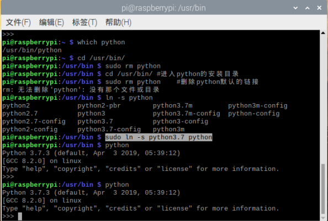Close the terminal with the X icon

319,8
